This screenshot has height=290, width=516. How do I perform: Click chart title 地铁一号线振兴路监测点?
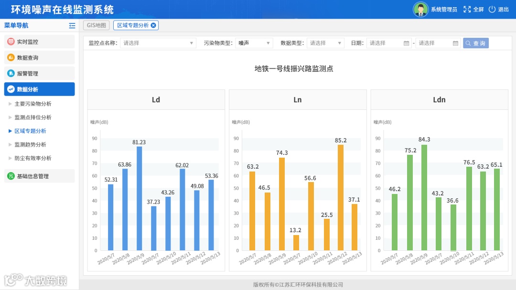coord(294,68)
